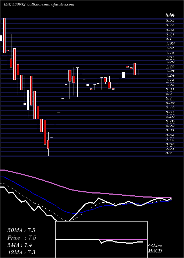Viewport: 184px width, 258px height.
Task: Select the Price : 7.5 legend entry
Action: coord(22,238)
